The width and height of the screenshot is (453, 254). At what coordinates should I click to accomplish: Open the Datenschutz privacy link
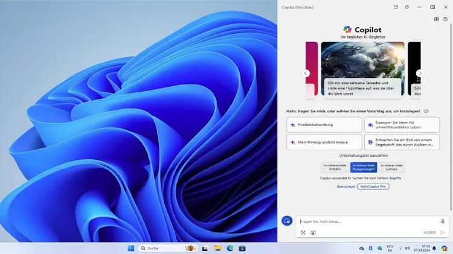coord(346,187)
